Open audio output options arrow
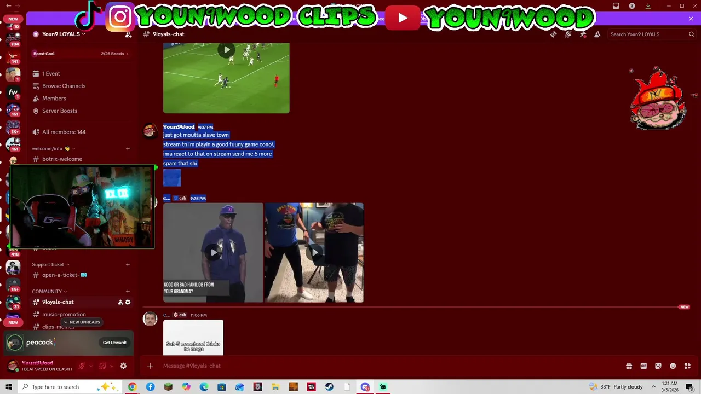701x394 pixels. (x=112, y=366)
